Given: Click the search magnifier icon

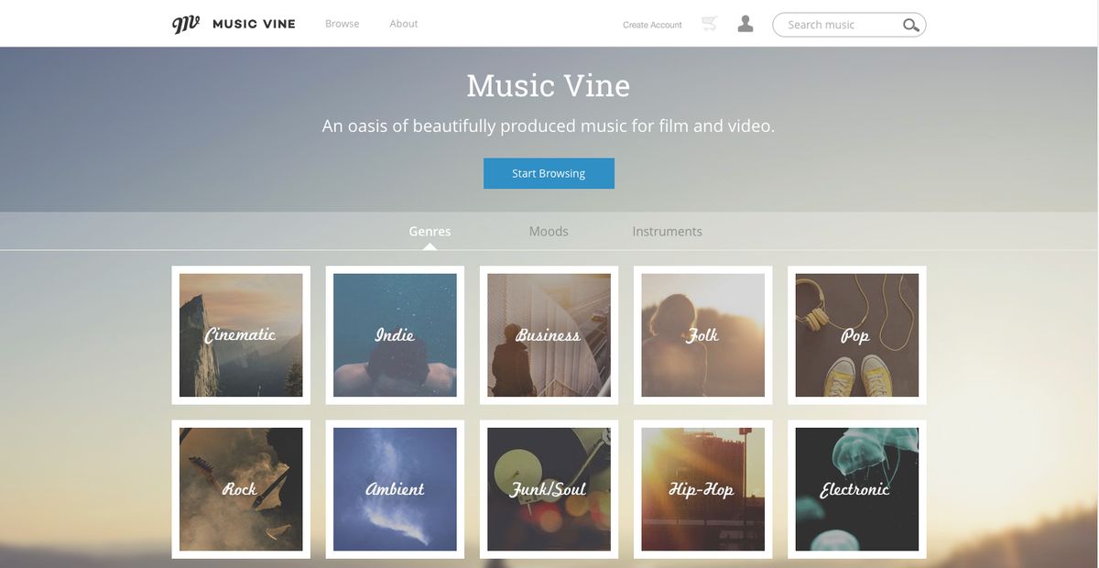Looking at the screenshot, I should point(909,25).
